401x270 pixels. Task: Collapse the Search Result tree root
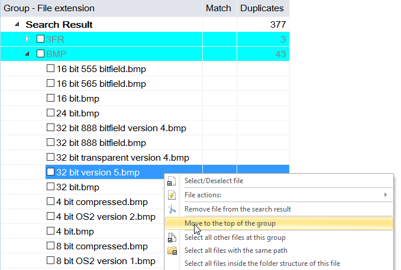17,25
